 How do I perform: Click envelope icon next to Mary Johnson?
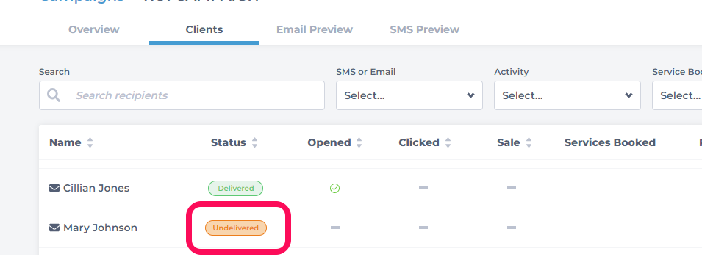pyautogui.click(x=54, y=228)
